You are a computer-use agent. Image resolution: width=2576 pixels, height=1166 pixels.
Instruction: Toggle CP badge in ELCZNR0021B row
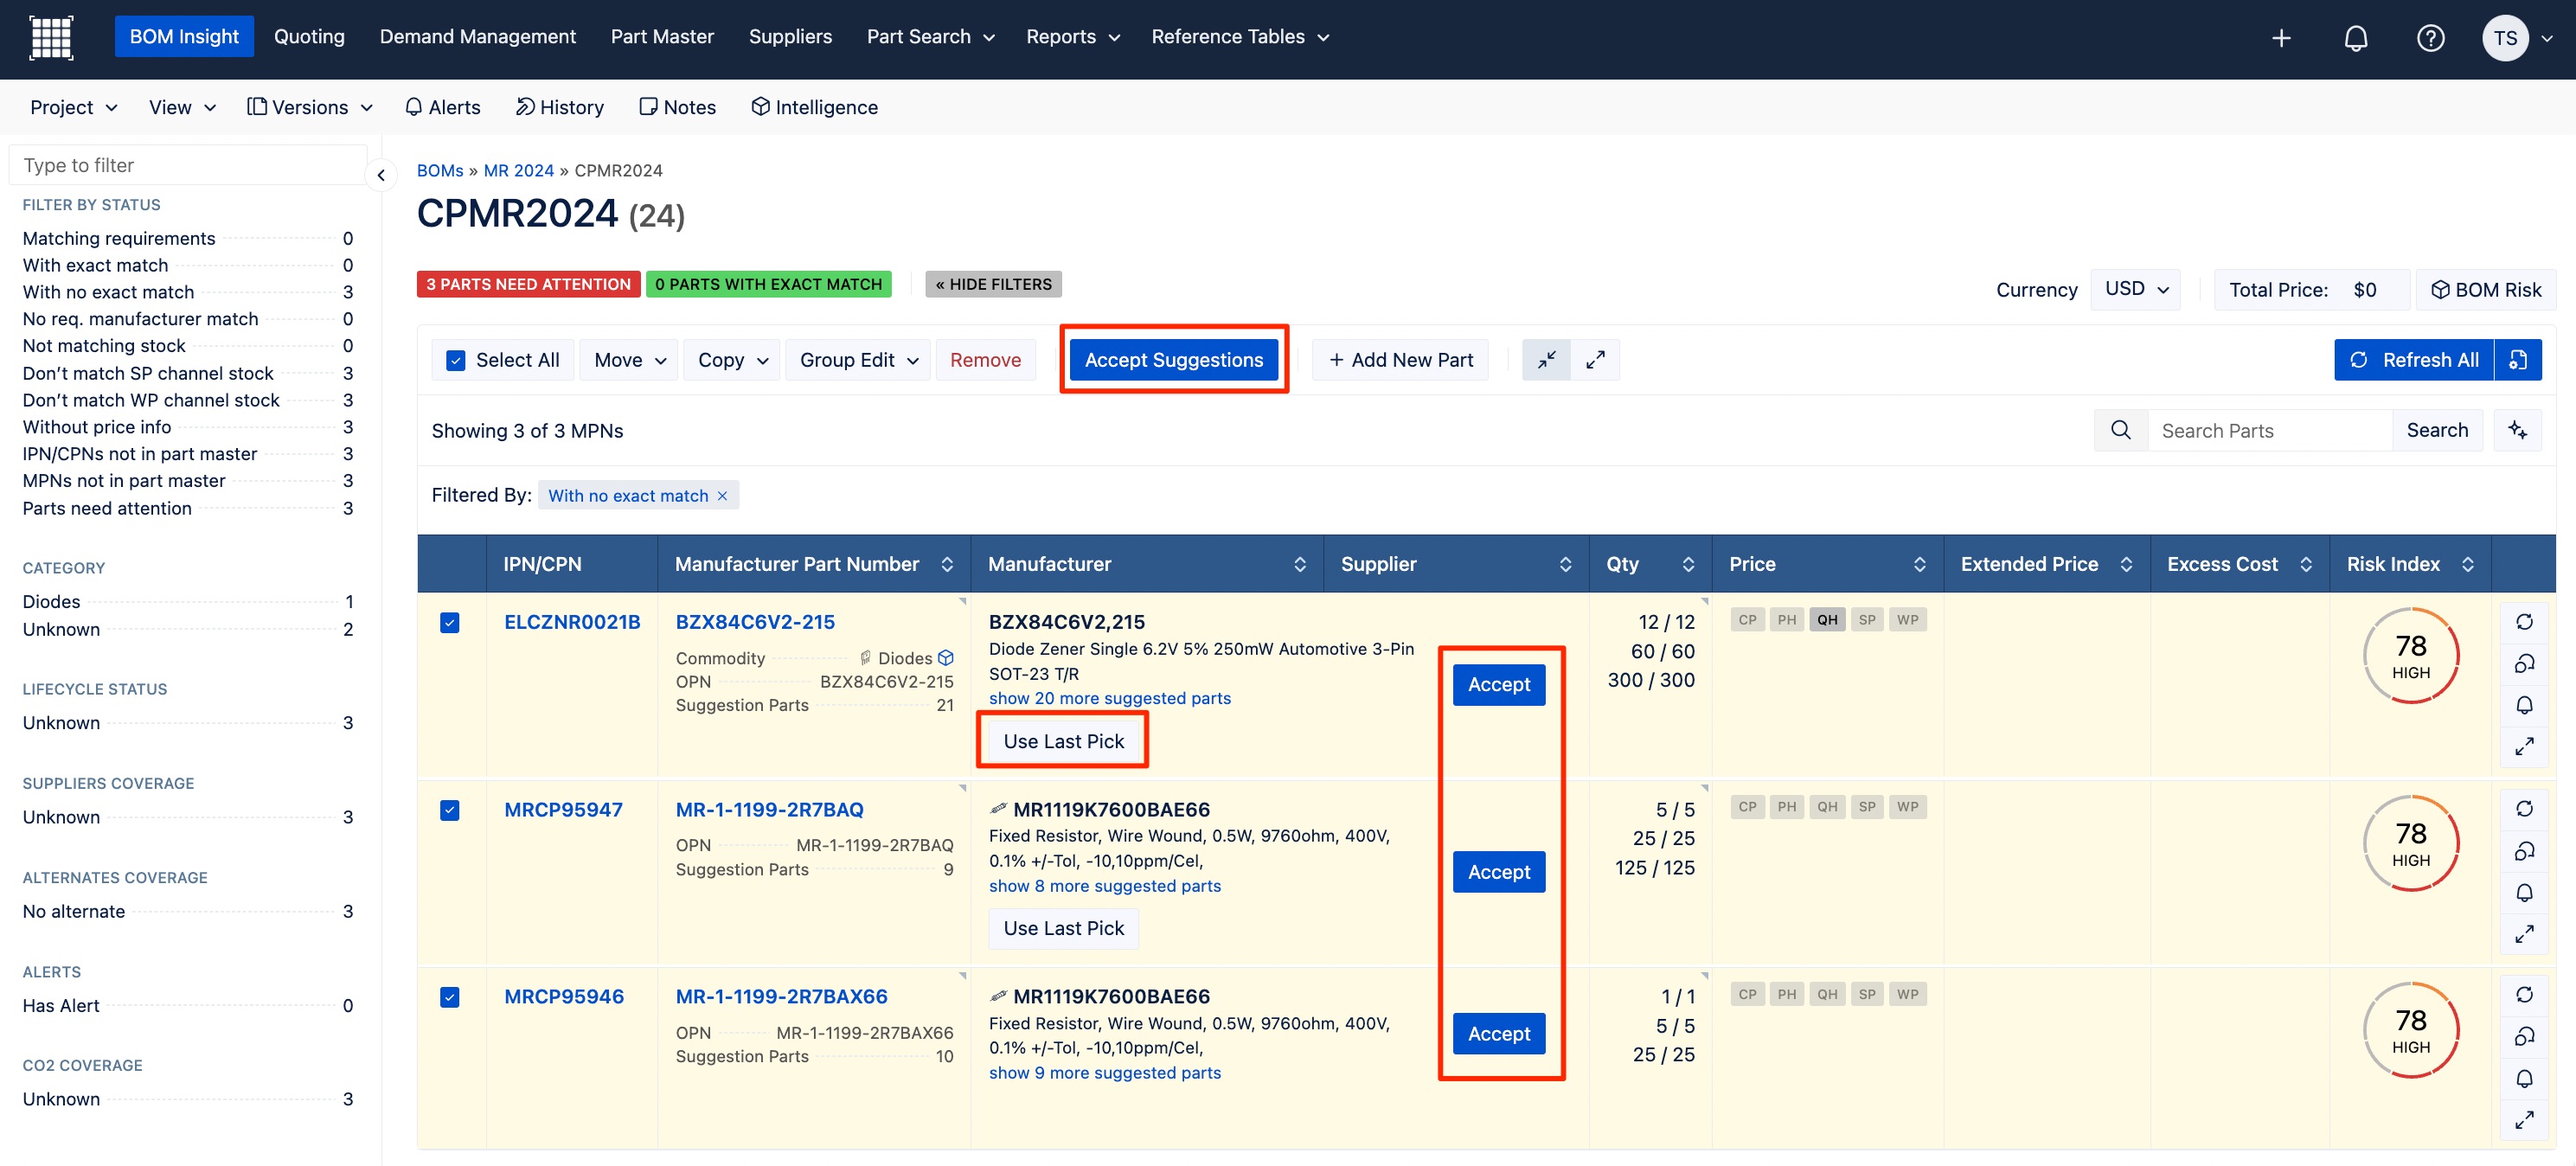tap(1747, 620)
